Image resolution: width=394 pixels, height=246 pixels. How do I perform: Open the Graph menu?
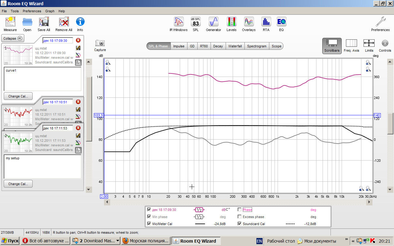pyautogui.click(x=50, y=11)
